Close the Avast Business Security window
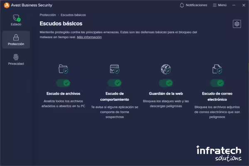Viewport: 249px width, 166px height. pos(244,5)
